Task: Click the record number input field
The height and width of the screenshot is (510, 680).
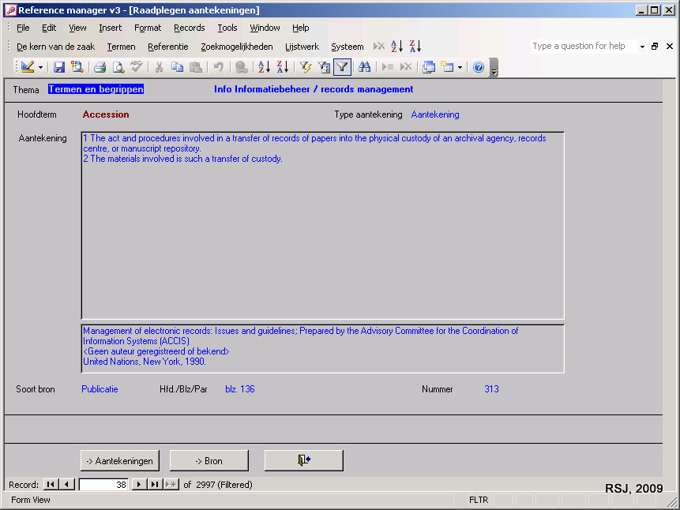Action: (103, 485)
